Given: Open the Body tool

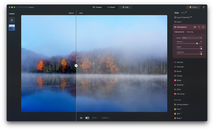Looking at the screenshot, I should [x=178, y=118].
